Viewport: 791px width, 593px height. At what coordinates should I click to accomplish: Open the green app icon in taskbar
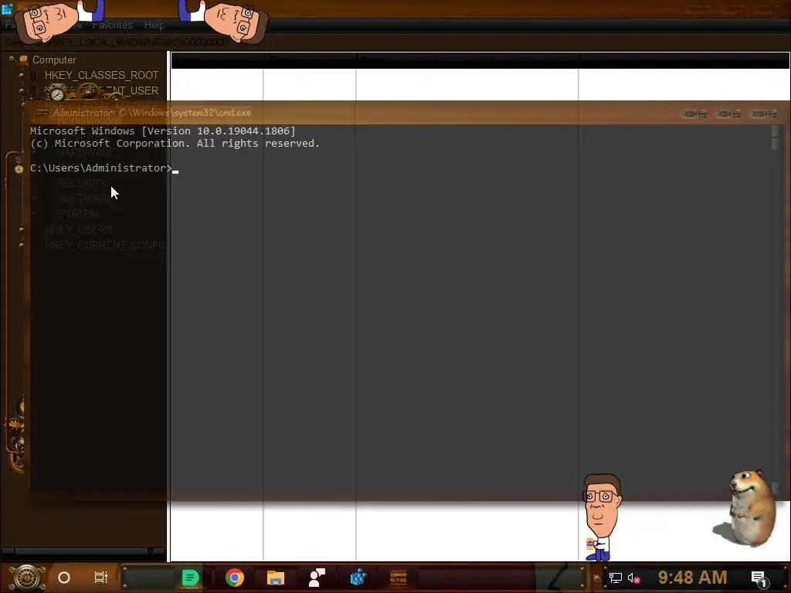click(x=190, y=578)
